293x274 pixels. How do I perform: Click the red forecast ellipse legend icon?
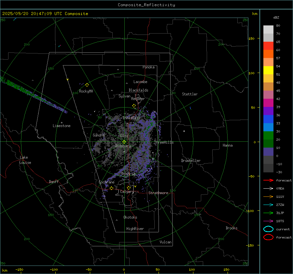tap(268, 237)
